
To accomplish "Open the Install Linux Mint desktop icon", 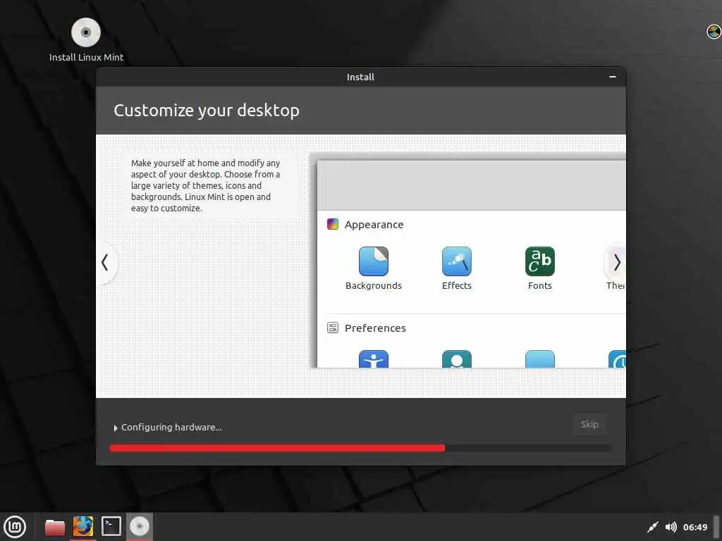I will (x=86, y=40).
